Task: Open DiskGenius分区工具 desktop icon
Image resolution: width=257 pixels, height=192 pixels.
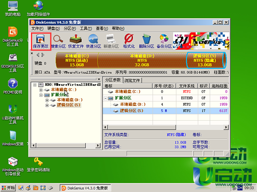Action: point(13,36)
